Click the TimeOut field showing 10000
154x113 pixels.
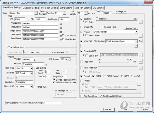108,13
